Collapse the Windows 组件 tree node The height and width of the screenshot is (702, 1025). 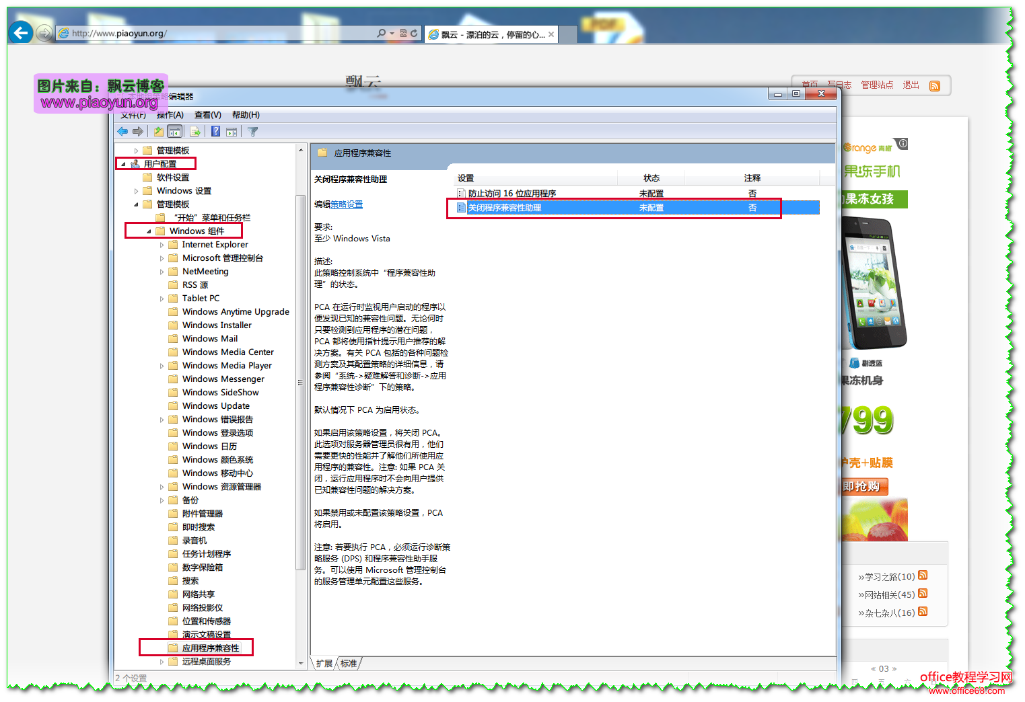pyautogui.click(x=149, y=231)
